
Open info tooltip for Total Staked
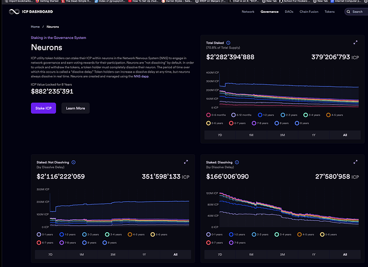tap(228, 43)
